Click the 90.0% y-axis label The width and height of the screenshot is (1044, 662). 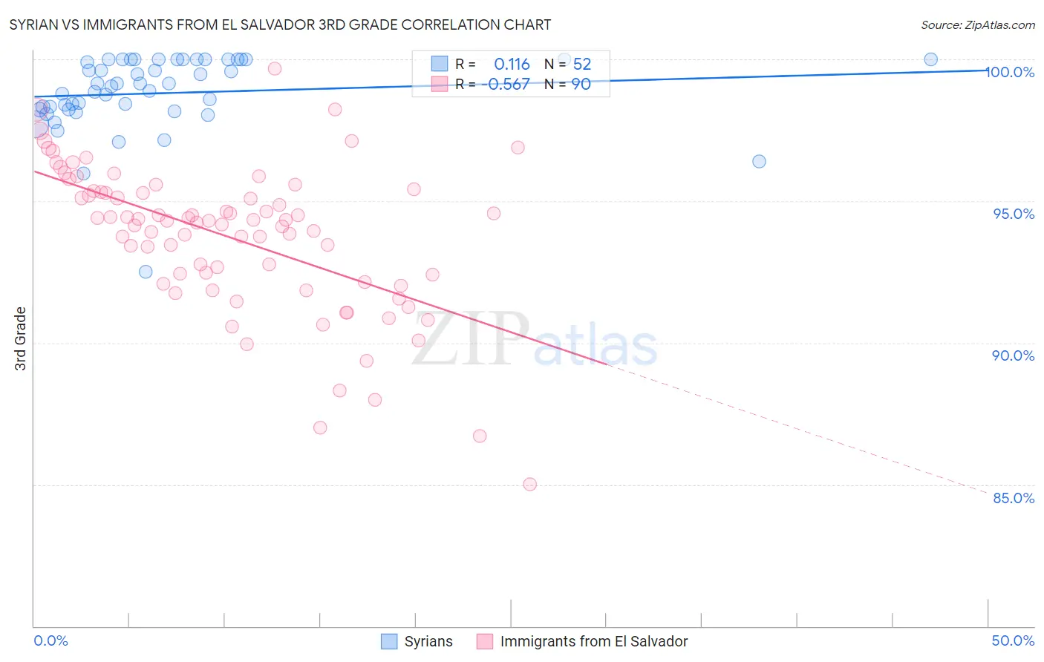pos(1014,355)
